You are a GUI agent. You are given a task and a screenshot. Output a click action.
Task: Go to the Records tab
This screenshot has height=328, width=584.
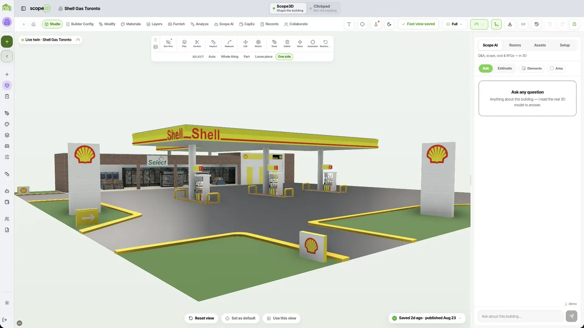click(269, 24)
